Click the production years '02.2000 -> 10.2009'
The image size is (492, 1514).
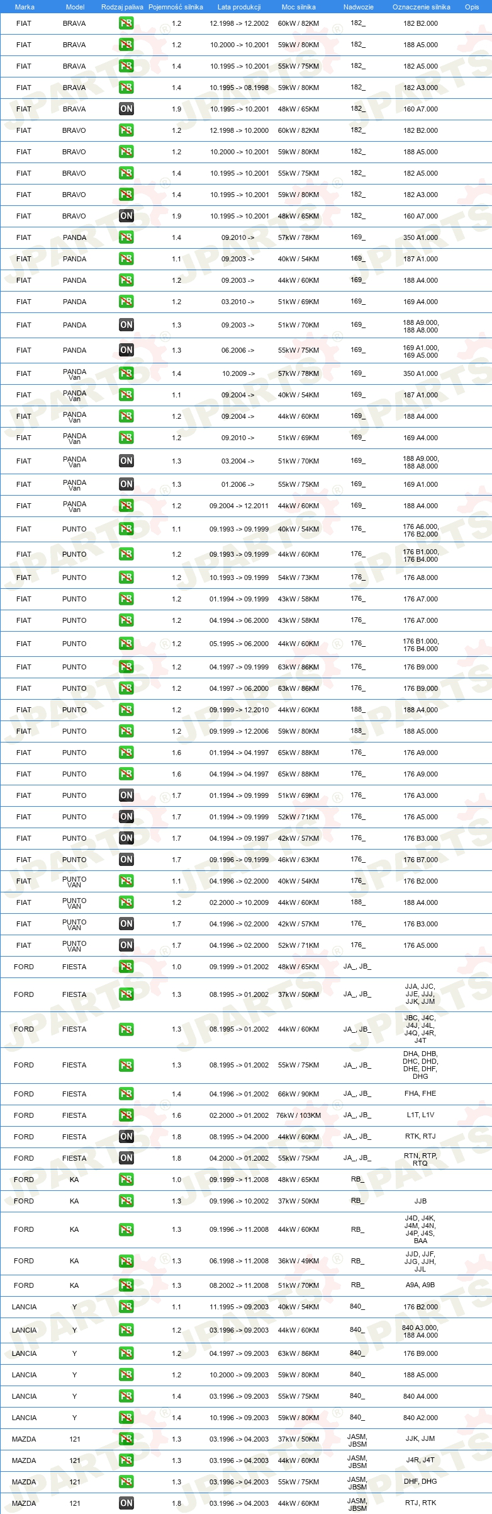[239, 902]
